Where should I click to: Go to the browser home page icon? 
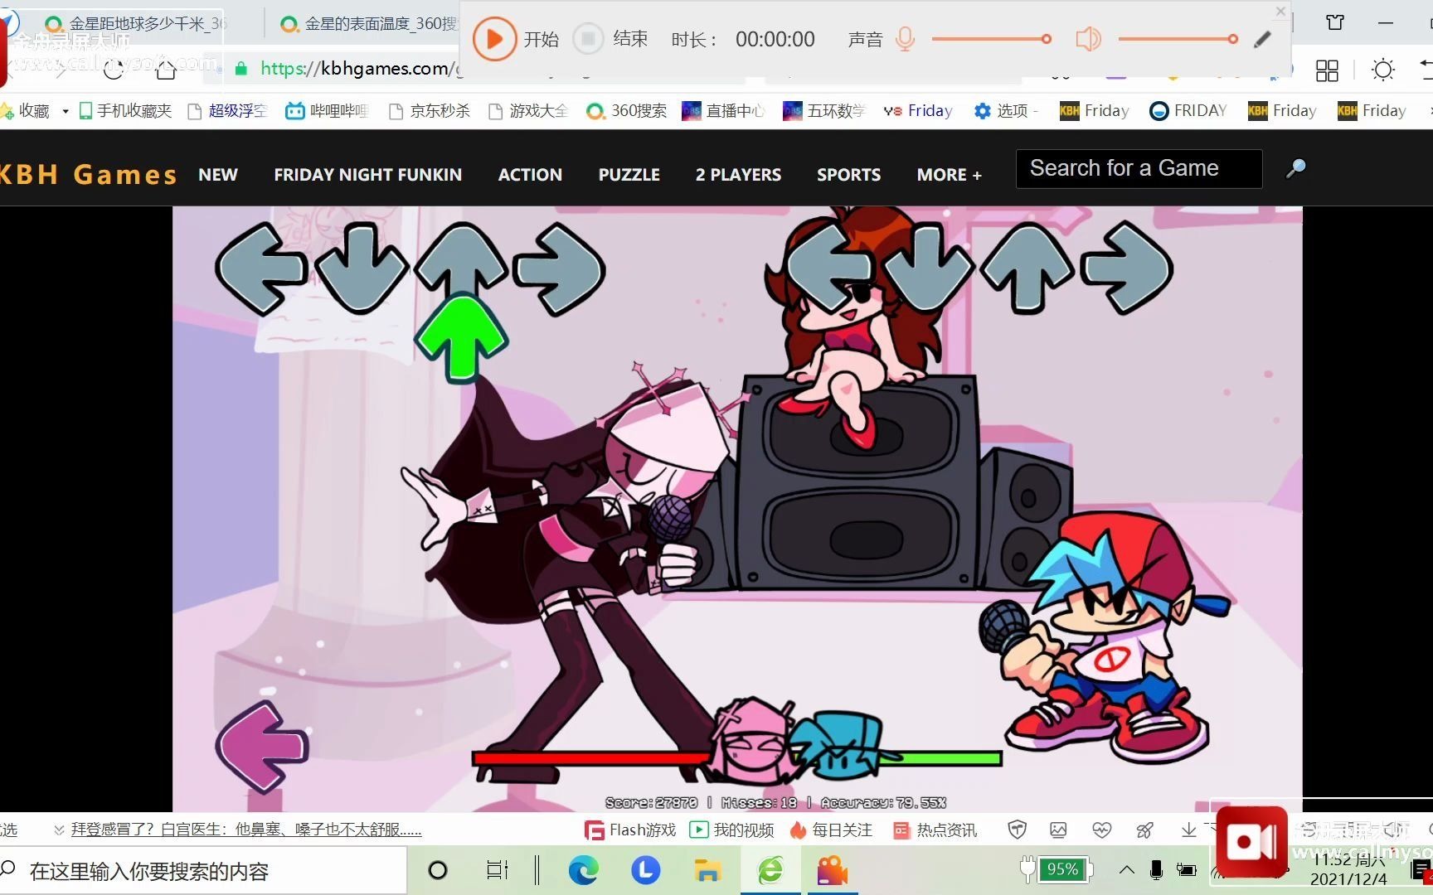point(166,69)
